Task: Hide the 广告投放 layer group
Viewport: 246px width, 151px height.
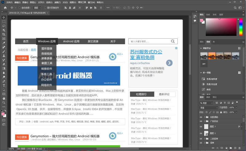Action: coord(201,121)
